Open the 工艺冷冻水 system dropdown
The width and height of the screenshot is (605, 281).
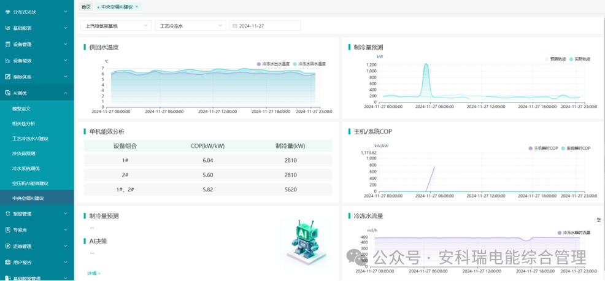(x=190, y=26)
